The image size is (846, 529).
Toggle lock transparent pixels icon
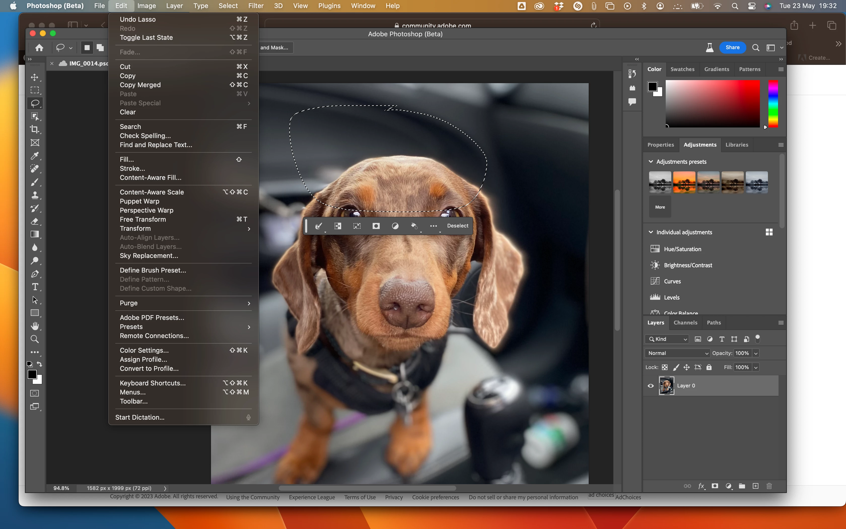[664, 367]
